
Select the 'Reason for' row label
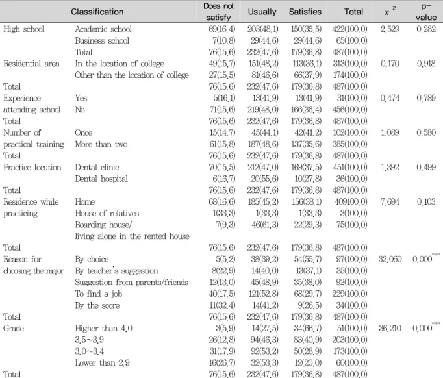point(22,259)
